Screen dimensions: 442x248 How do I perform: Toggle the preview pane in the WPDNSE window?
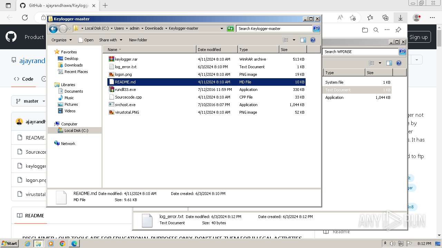[389, 63]
